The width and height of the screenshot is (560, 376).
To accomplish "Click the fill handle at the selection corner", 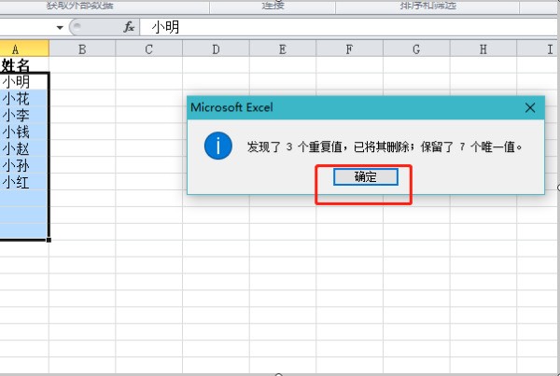I will (49, 240).
